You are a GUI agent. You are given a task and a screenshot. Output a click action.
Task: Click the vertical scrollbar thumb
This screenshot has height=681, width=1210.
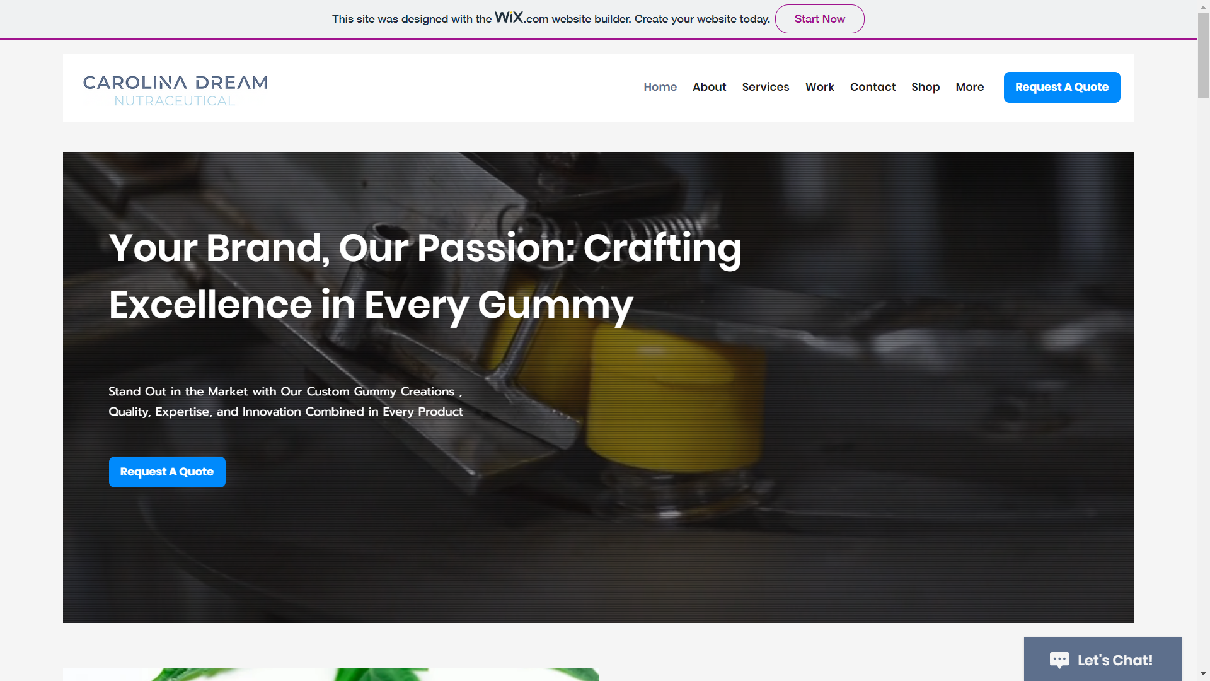coord(1203,55)
